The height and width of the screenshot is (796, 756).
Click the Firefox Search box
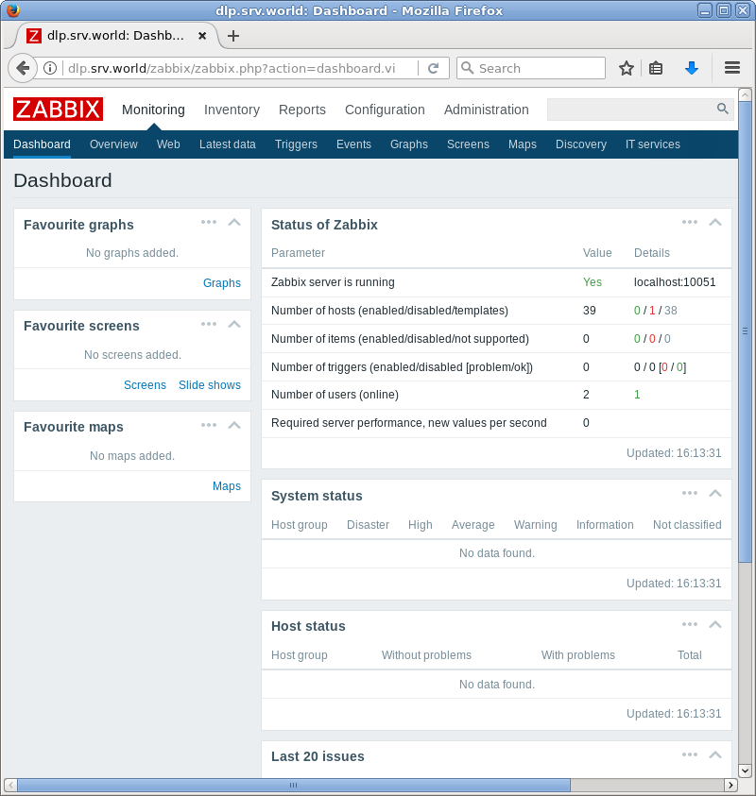(x=531, y=68)
